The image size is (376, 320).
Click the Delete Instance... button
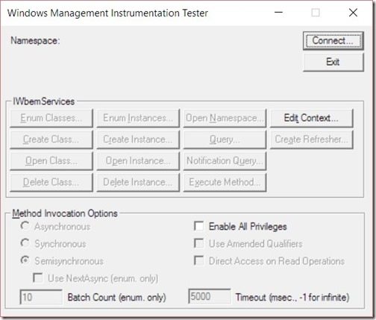[138, 182]
